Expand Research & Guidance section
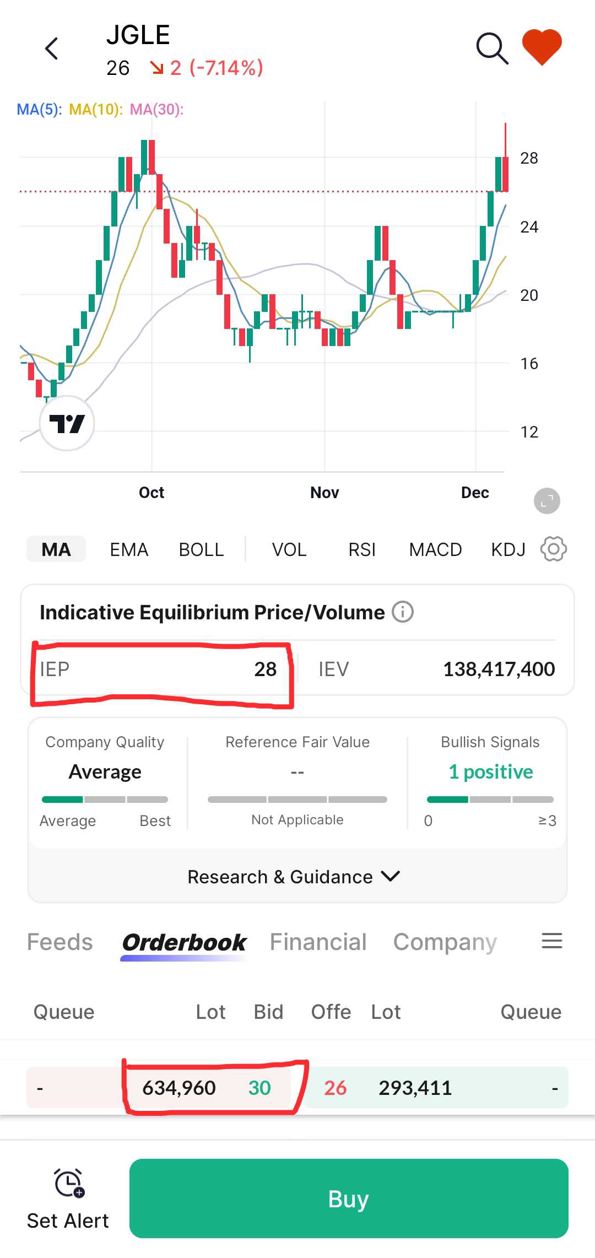The height and width of the screenshot is (1258, 595). click(x=293, y=877)
